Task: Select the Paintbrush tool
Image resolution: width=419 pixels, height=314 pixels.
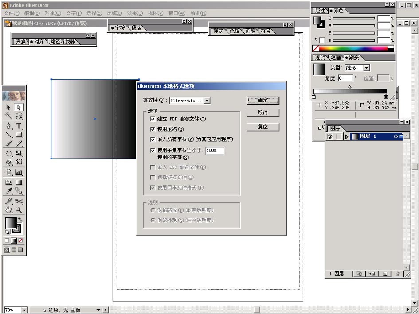Action: click(8, 143)
